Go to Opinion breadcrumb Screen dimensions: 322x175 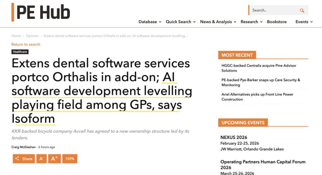coord(32,36)
